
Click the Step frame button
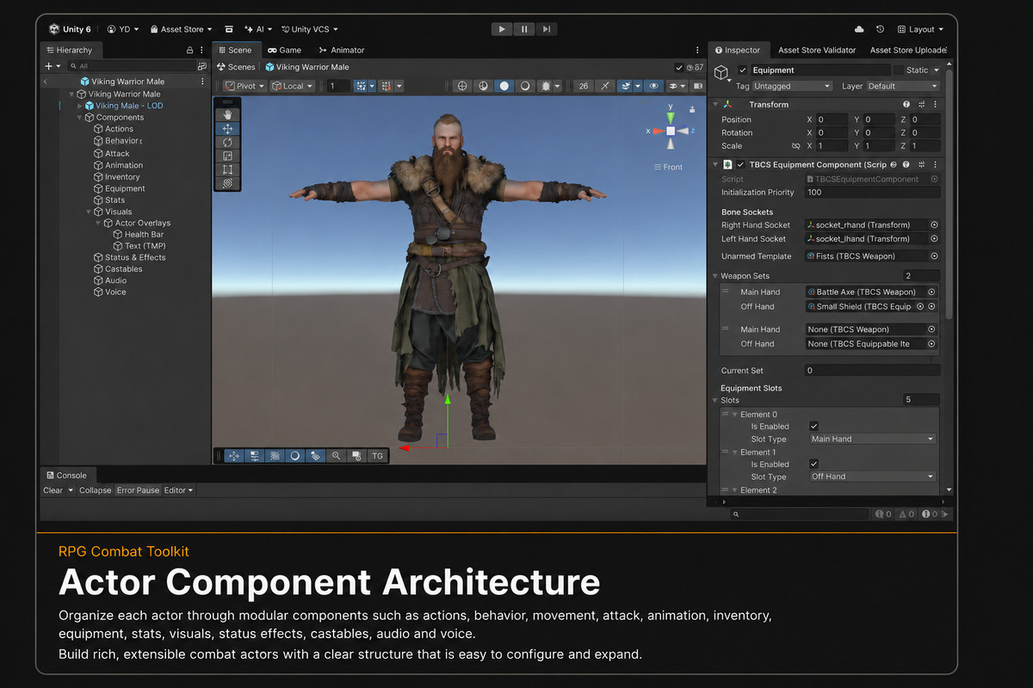click(546, 29)
